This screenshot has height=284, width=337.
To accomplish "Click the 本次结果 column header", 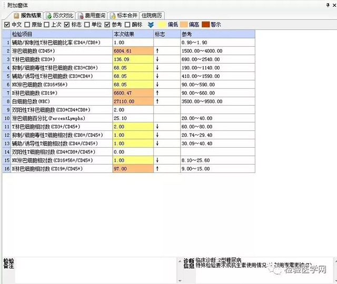I will 132,34.
